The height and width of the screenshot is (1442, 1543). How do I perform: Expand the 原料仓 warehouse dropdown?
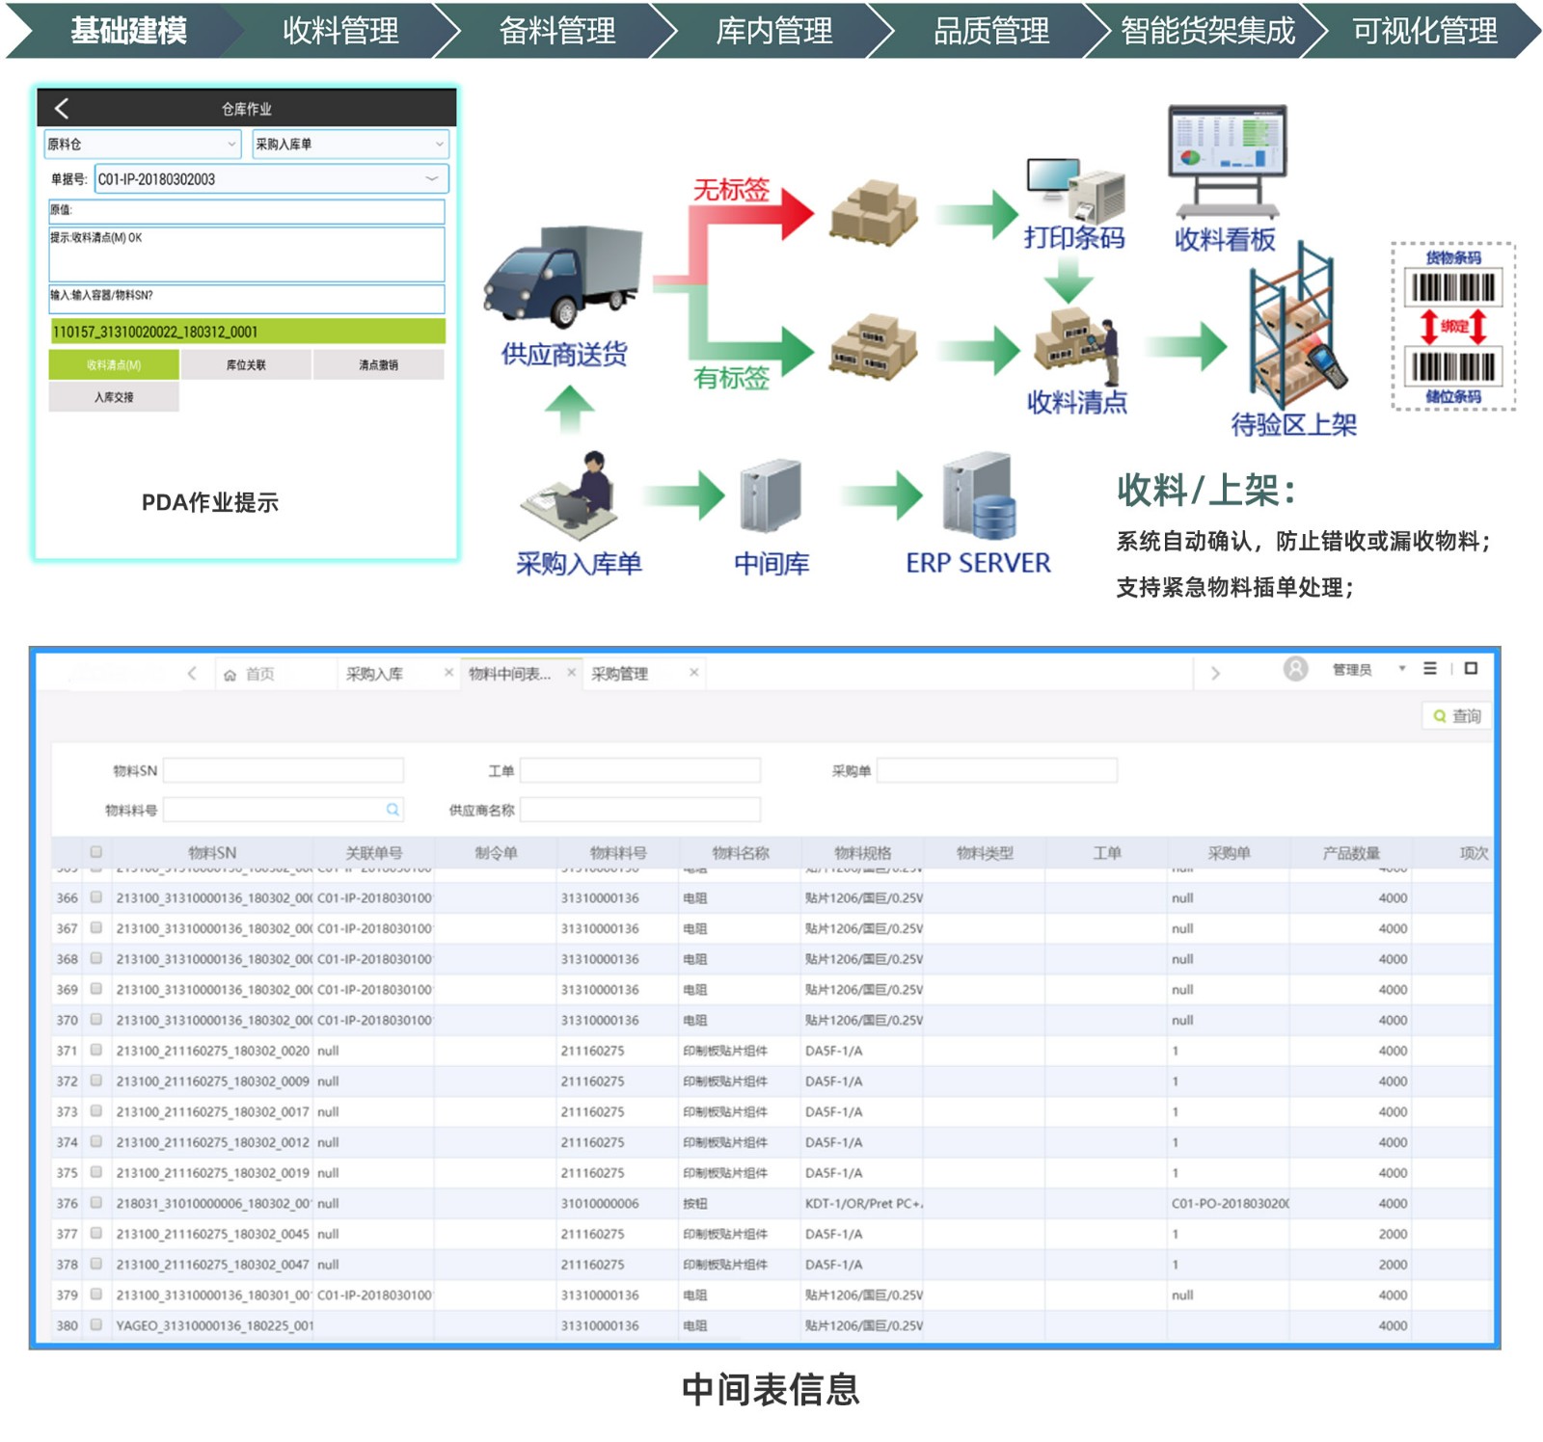(x=143, y=145)
